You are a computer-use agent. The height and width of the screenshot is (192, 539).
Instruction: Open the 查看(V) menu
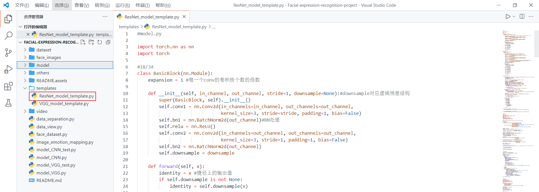pyautogui.click(x=82, y=5)
